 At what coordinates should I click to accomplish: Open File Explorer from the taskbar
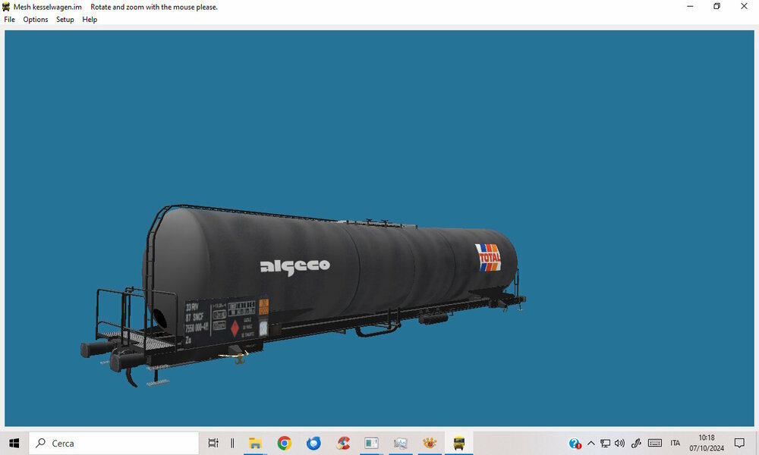(x=255, y=443)
